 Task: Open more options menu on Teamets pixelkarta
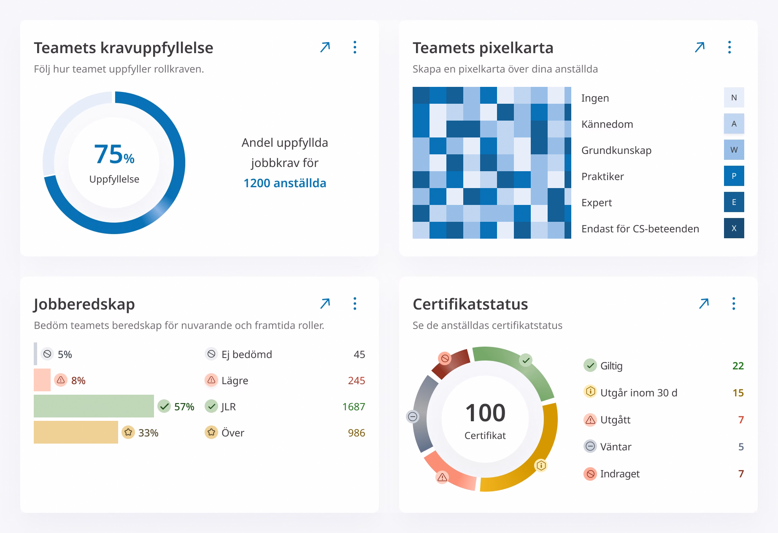click(729, 47)
